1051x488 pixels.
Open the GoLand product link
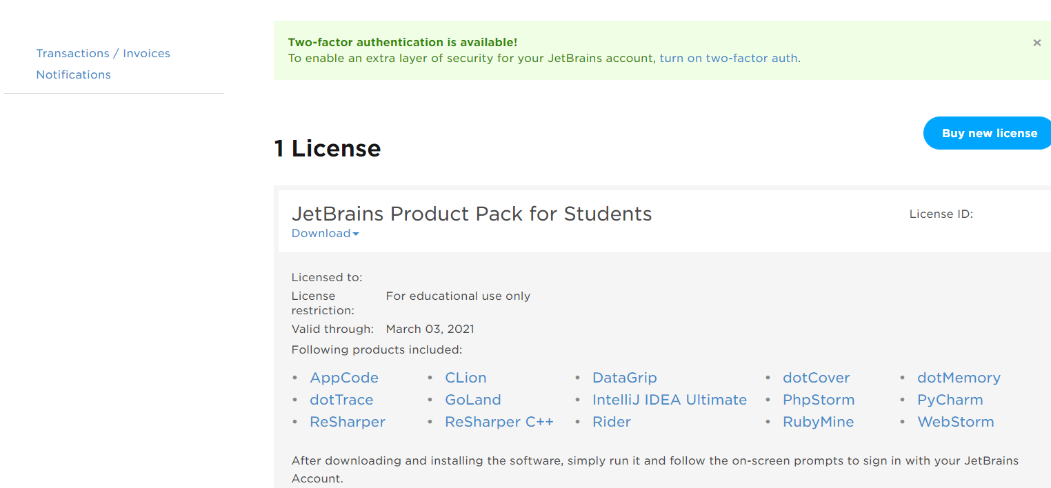tap(472, 400)
